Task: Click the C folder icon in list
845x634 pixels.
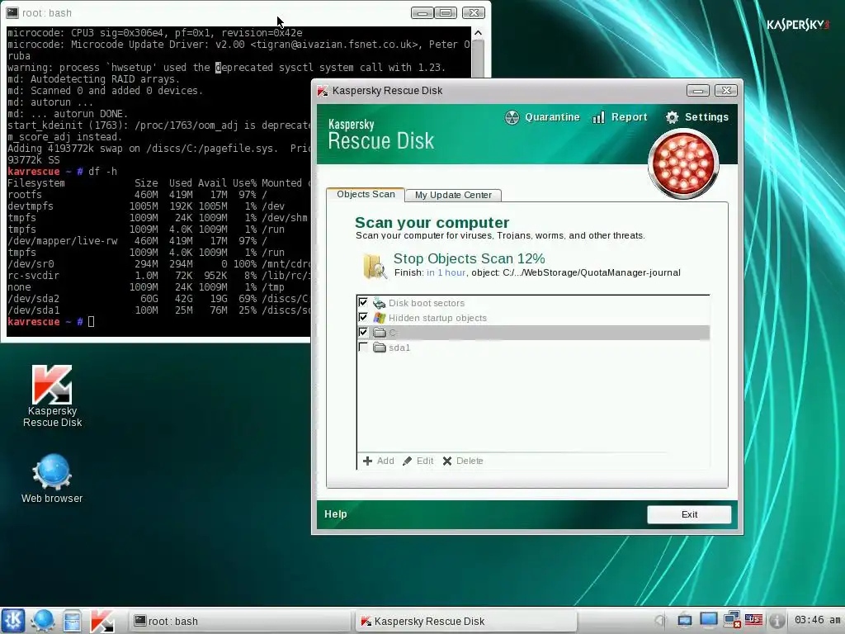Action: [380, 333]
